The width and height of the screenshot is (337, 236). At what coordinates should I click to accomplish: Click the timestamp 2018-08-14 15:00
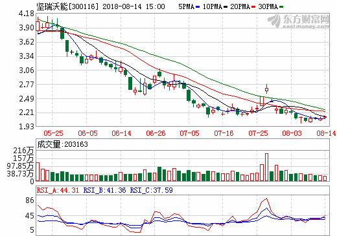click(x=134, y=6)
